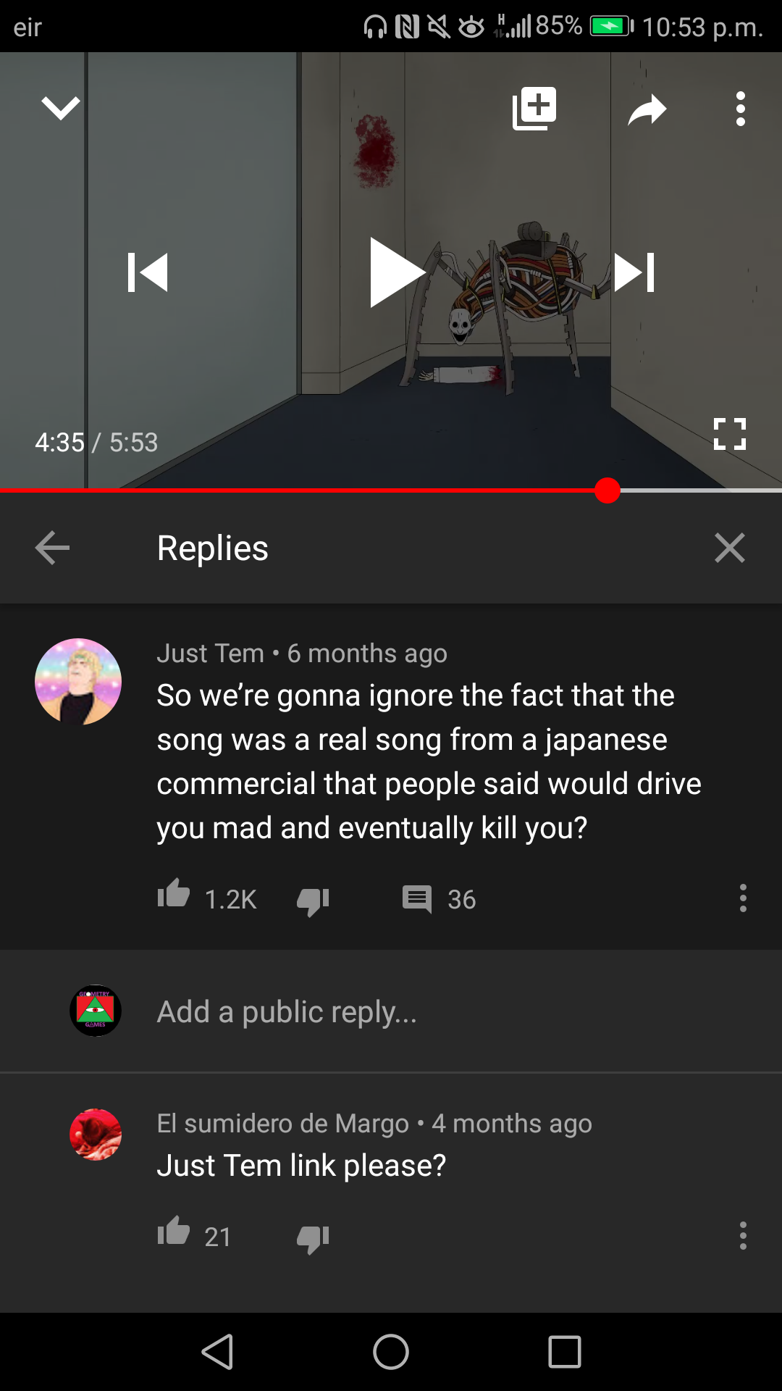Play the paused video
This screenshot has height=1391, width=782.
click(397, 272)
